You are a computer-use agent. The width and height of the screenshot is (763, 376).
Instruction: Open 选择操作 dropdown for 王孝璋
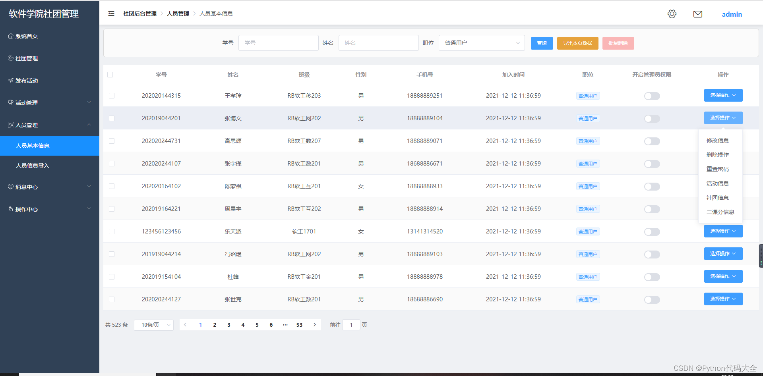click(x=723, y=95)
